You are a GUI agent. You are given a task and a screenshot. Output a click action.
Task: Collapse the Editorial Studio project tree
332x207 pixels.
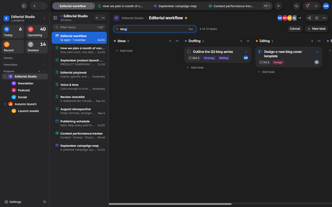point(5,77)
